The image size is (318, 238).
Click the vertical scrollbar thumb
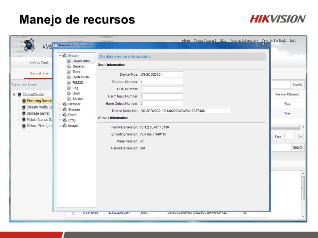point(303,188)
